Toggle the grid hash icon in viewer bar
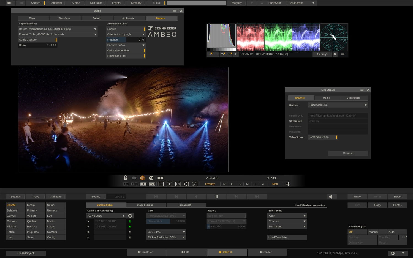 click(288, 184)
